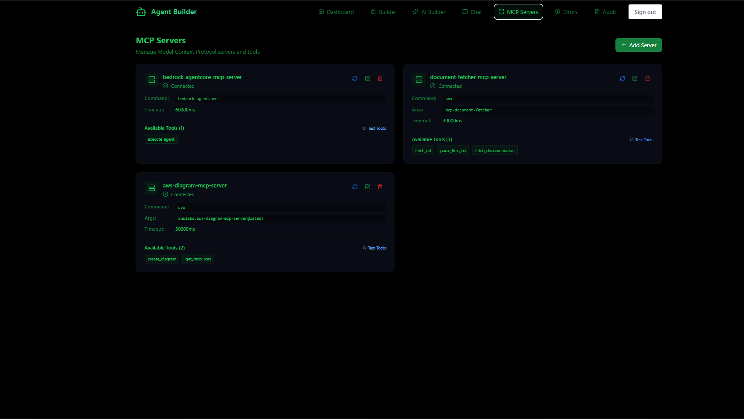Click Available Tools (1) label

164,128
